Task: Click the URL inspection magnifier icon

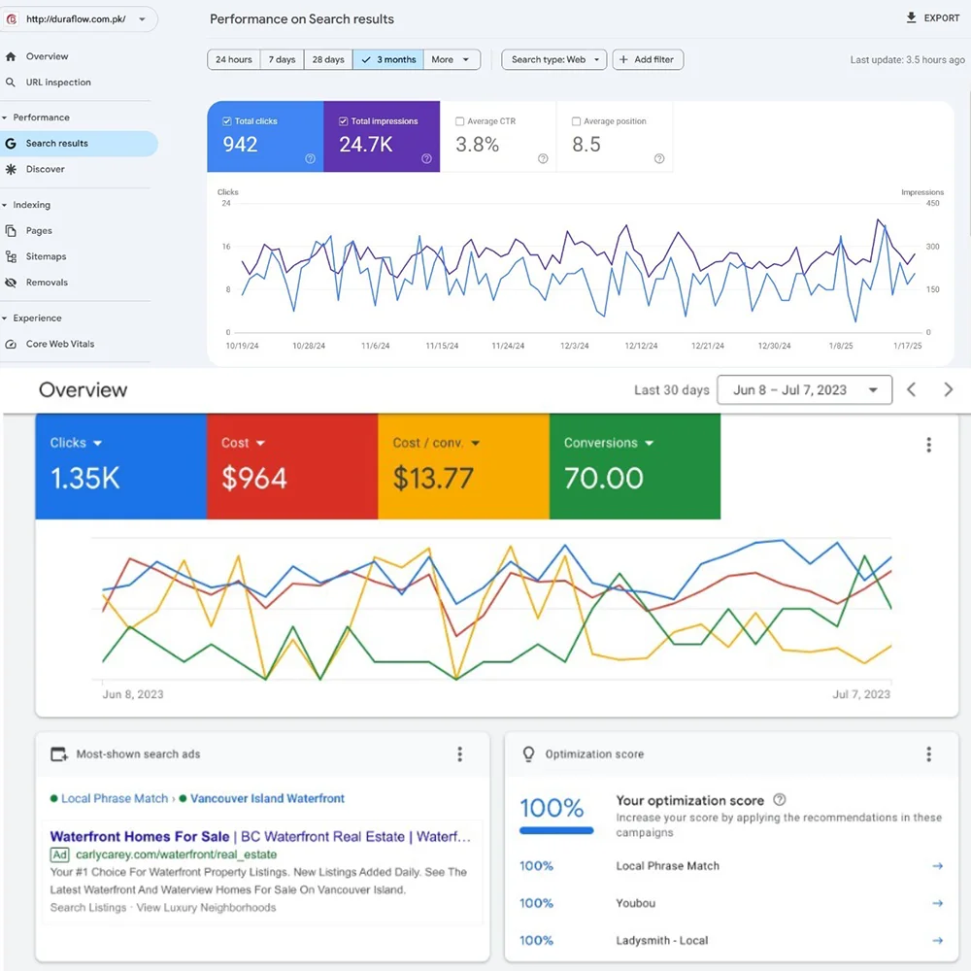Action: (x=11, y=83)
